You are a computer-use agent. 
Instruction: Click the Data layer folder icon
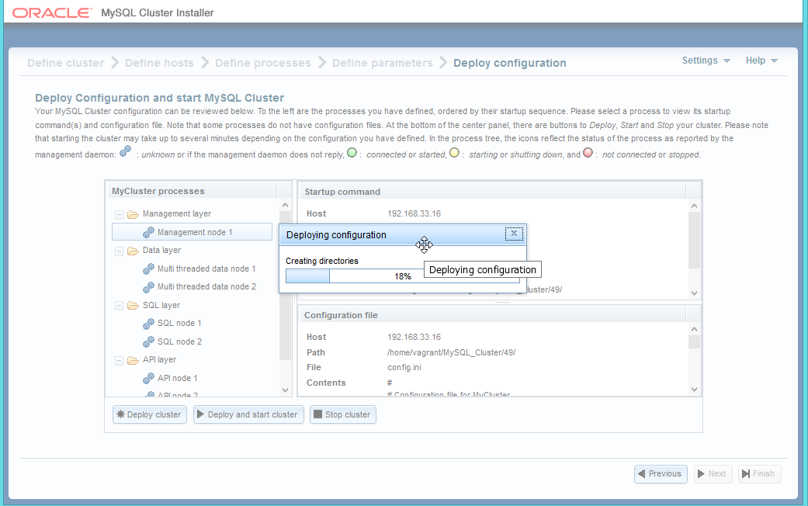[x=133, y=251]
